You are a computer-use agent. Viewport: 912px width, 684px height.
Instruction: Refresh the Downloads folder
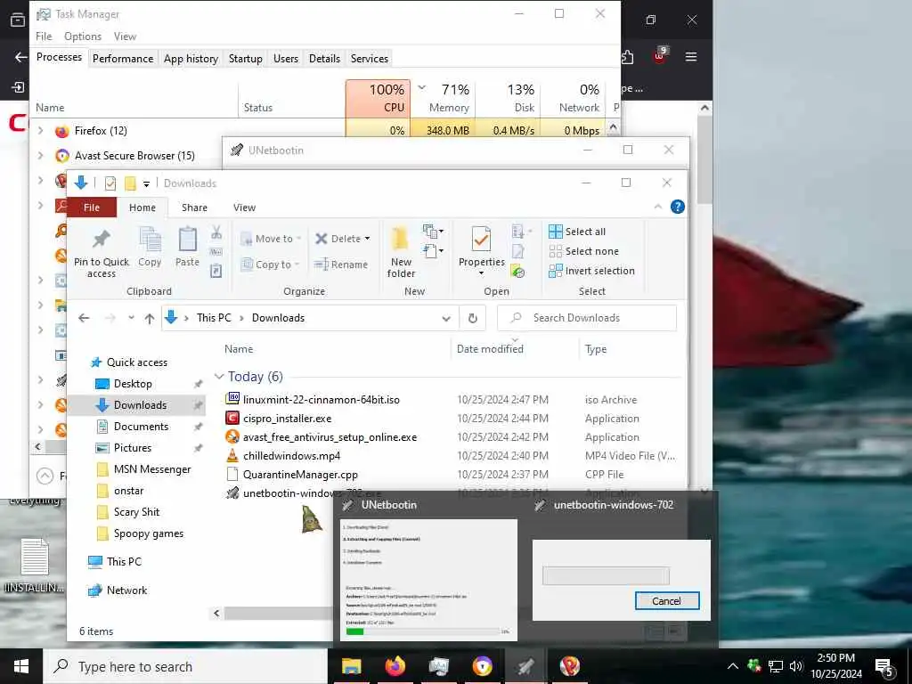(x=473, y=318)
